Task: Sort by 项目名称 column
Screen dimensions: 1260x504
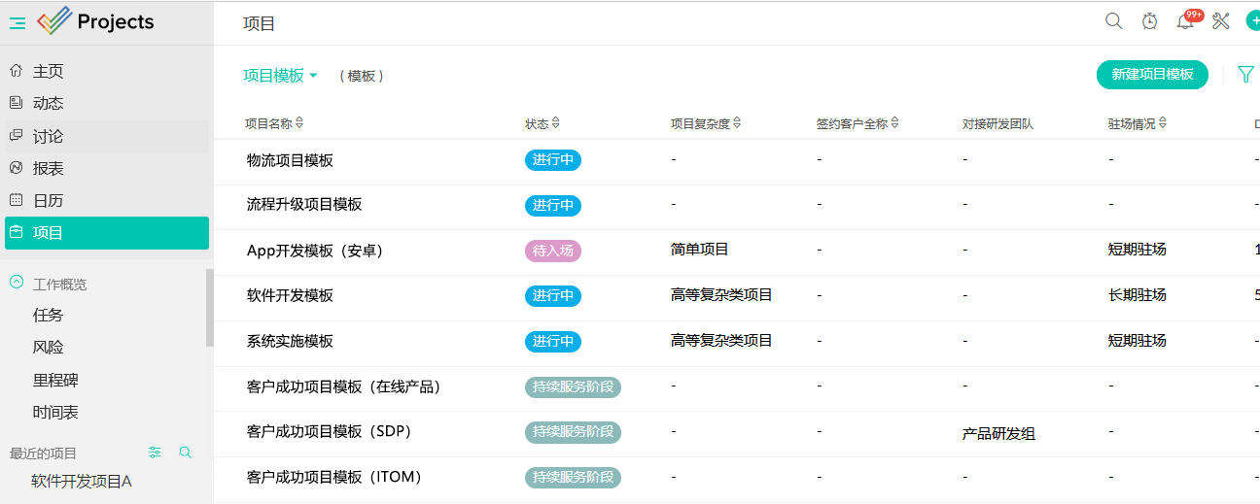Action: [x=299, y=123]
